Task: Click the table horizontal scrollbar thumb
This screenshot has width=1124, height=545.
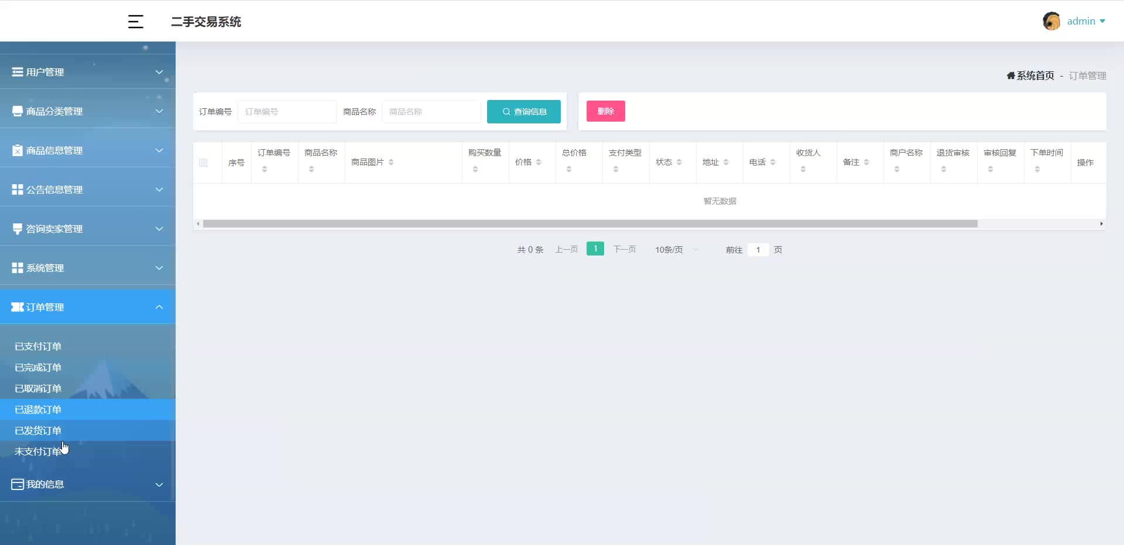Action: coord(590,224)
